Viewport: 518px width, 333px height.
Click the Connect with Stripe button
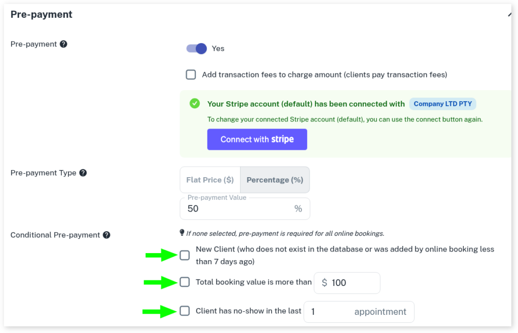257,139
